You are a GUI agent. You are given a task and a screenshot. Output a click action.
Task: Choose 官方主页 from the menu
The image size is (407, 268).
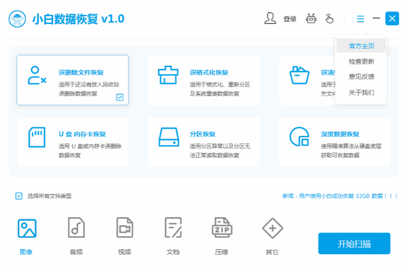(x=361, y=46)
